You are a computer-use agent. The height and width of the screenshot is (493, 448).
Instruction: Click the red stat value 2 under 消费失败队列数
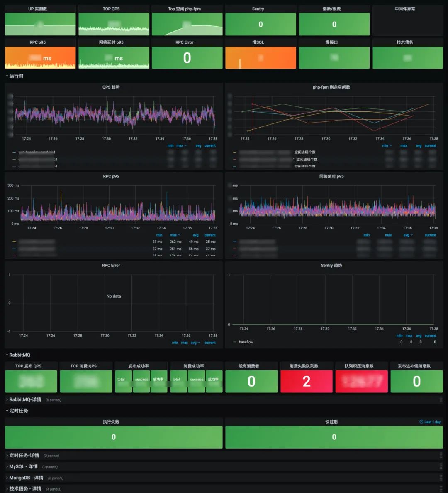click(x=307, y=381)
